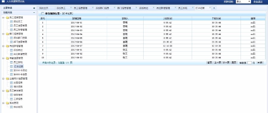Collapse the sidebar with double-chevron icon

point(34,8)
